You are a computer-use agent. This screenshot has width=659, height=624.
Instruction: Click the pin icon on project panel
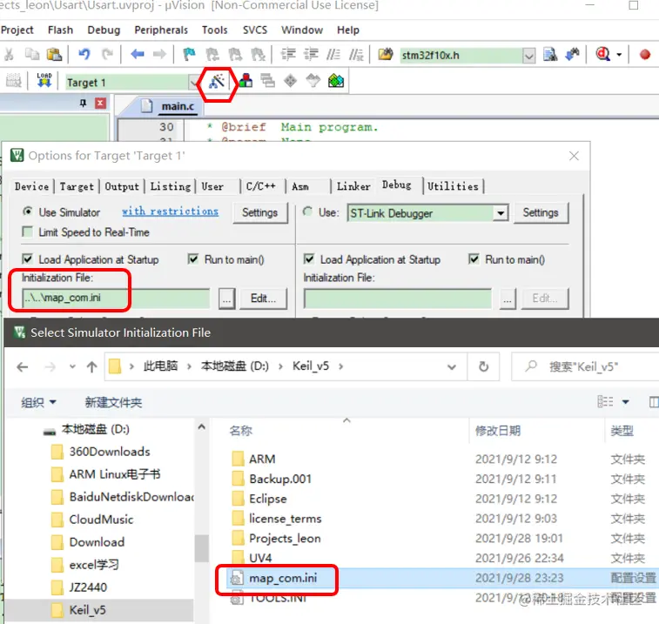[84, 103]
